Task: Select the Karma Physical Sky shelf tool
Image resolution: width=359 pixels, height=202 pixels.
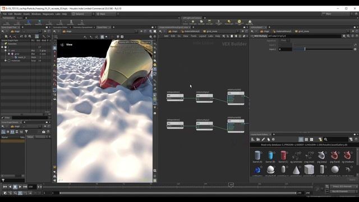Action: point(250,22)
